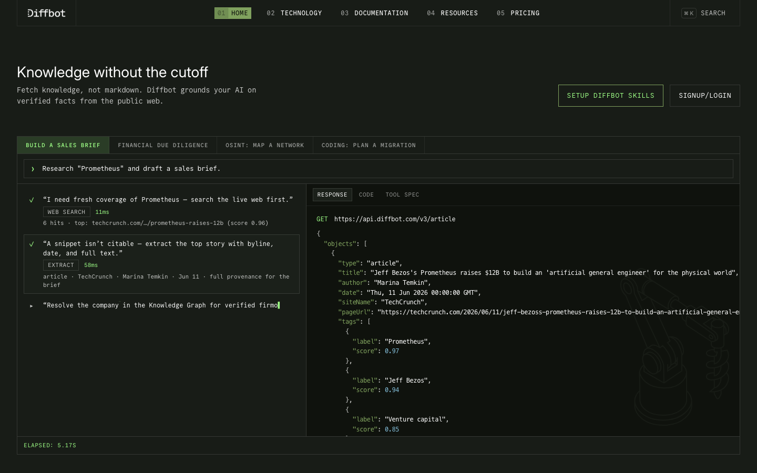
Task: Open the Pricing page link
Action: (x=518, y=13)
